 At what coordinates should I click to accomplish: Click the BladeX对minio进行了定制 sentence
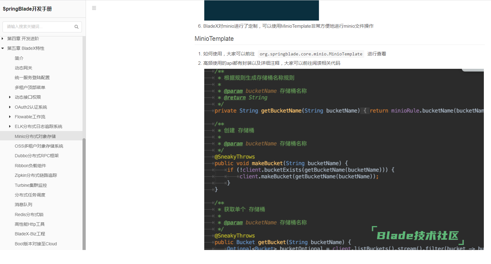coord(288,26)
